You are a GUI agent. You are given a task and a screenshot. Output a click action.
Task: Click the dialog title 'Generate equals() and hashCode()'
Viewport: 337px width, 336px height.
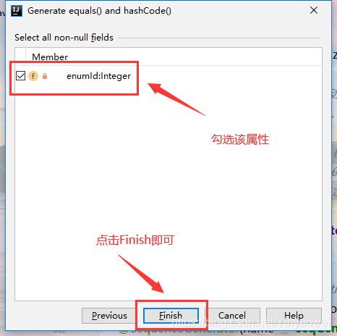[x=99, y=11]
